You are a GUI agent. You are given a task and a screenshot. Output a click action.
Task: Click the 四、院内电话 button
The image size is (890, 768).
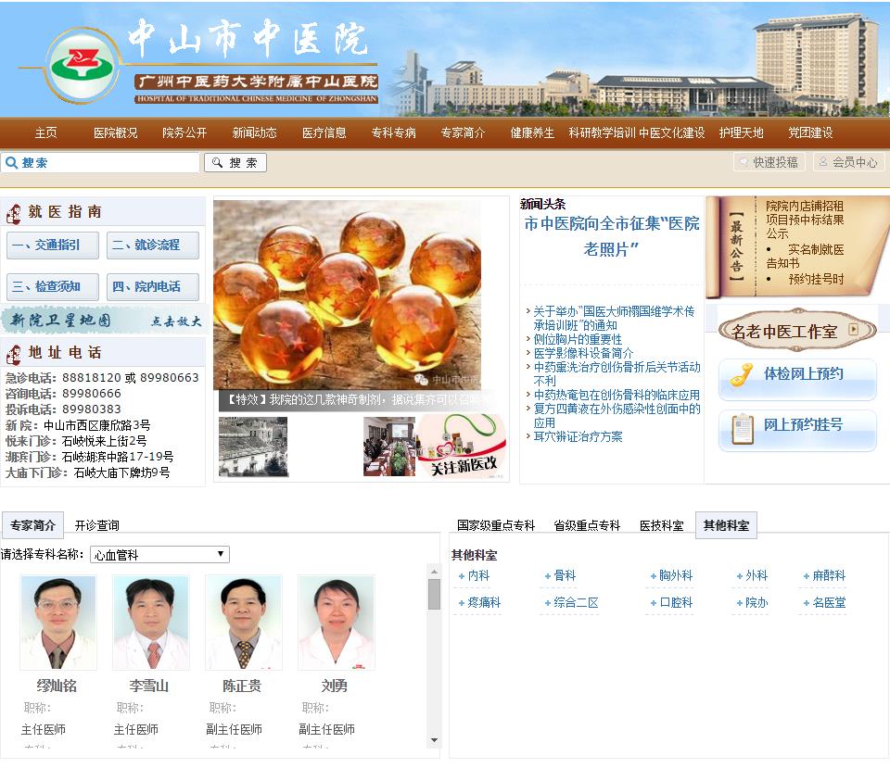click(x=153, y=286)
